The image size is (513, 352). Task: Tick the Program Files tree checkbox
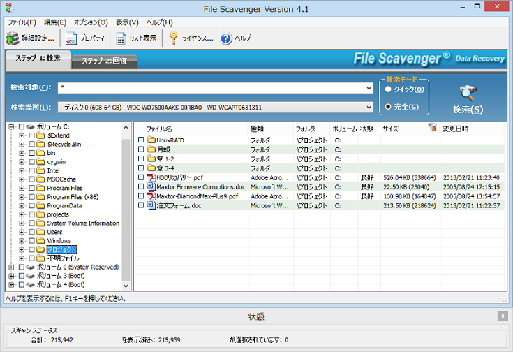(31, 188)
